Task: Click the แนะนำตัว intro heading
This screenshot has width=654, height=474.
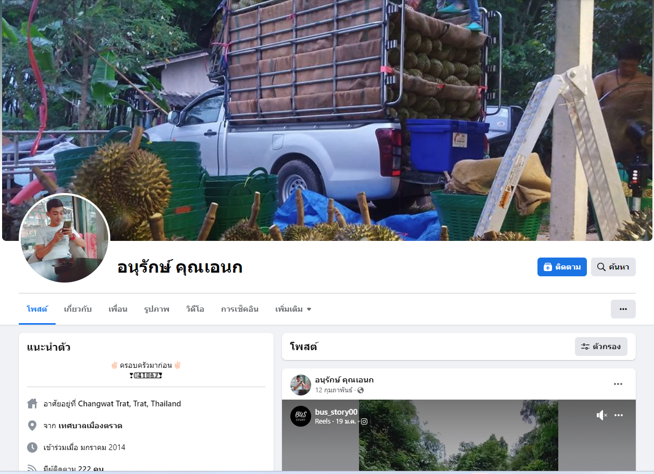Action: point(49,347)
